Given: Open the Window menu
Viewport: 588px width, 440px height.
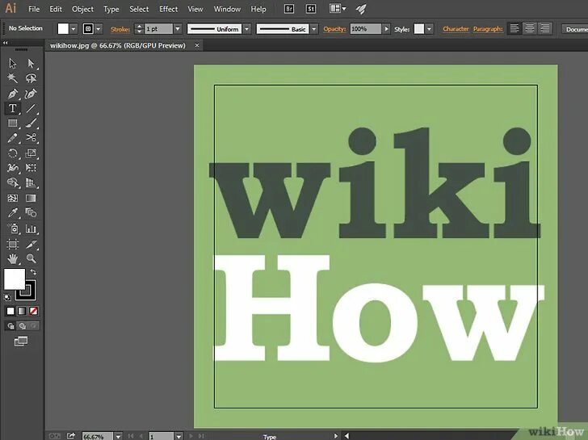Looking at the screenshot, I should pyautogui.click(x=227, y=9).
